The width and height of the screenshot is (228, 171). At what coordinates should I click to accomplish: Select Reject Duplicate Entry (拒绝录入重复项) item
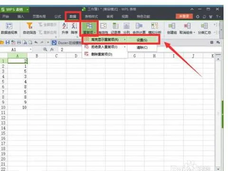click(x=105, y=47)
